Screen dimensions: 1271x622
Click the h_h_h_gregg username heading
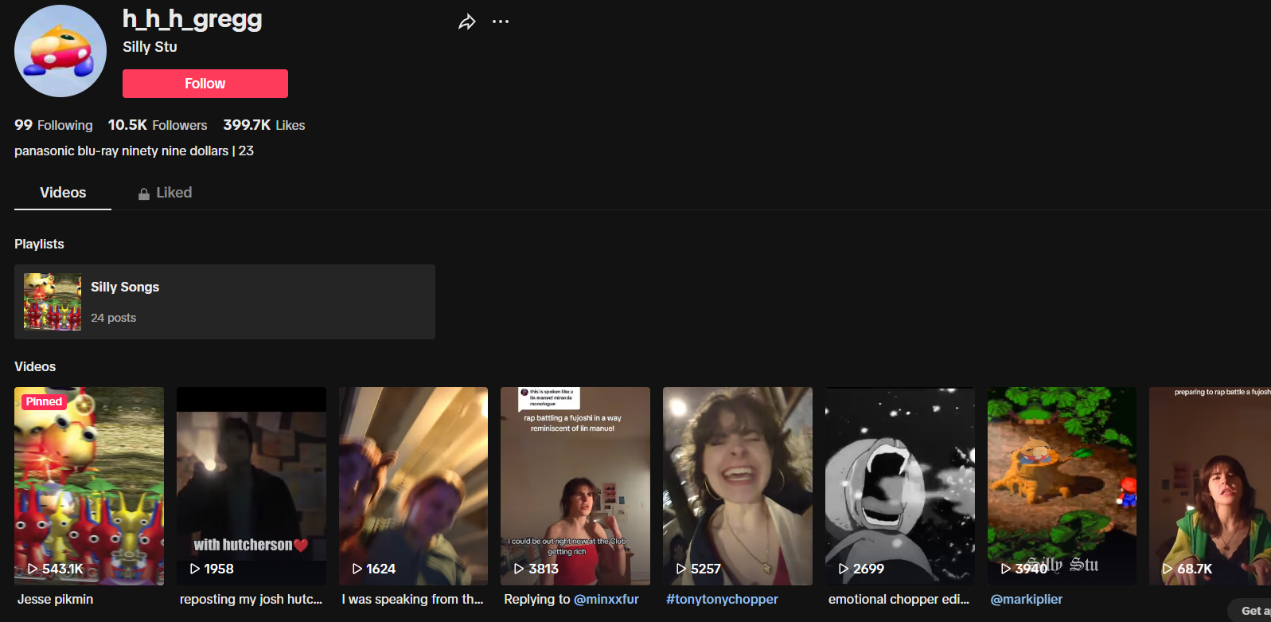click(193, 19)
